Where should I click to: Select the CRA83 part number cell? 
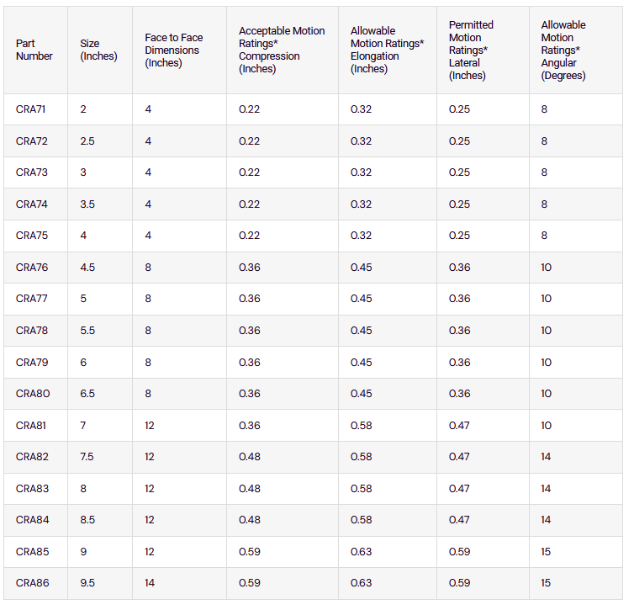point(32,489)
